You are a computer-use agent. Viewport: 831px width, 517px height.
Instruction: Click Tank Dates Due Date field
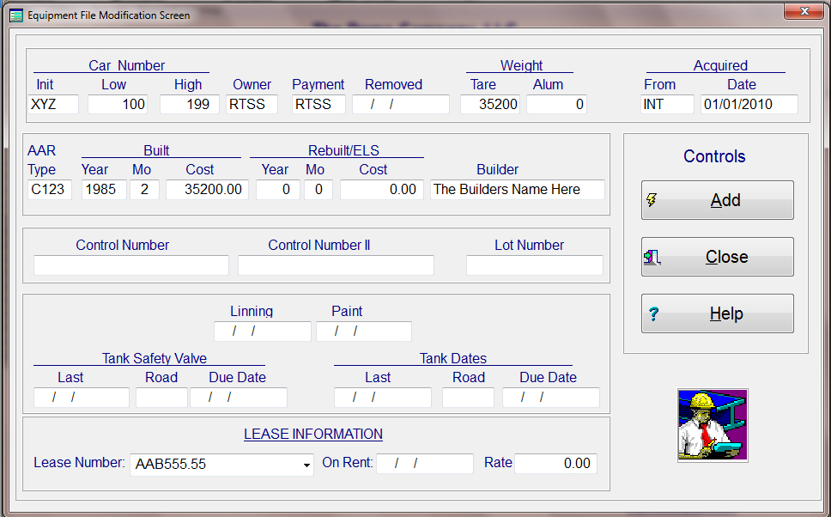(x=550, y=397)
